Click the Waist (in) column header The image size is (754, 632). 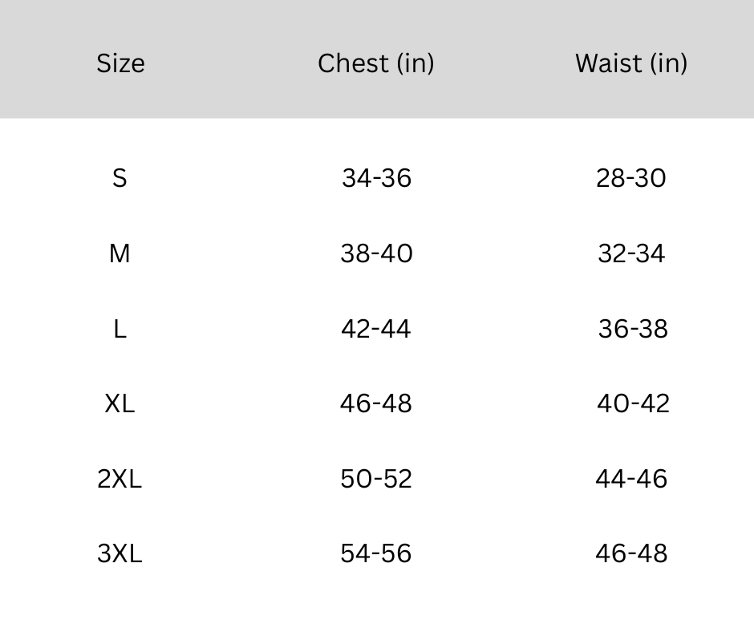tap(630, 63)
